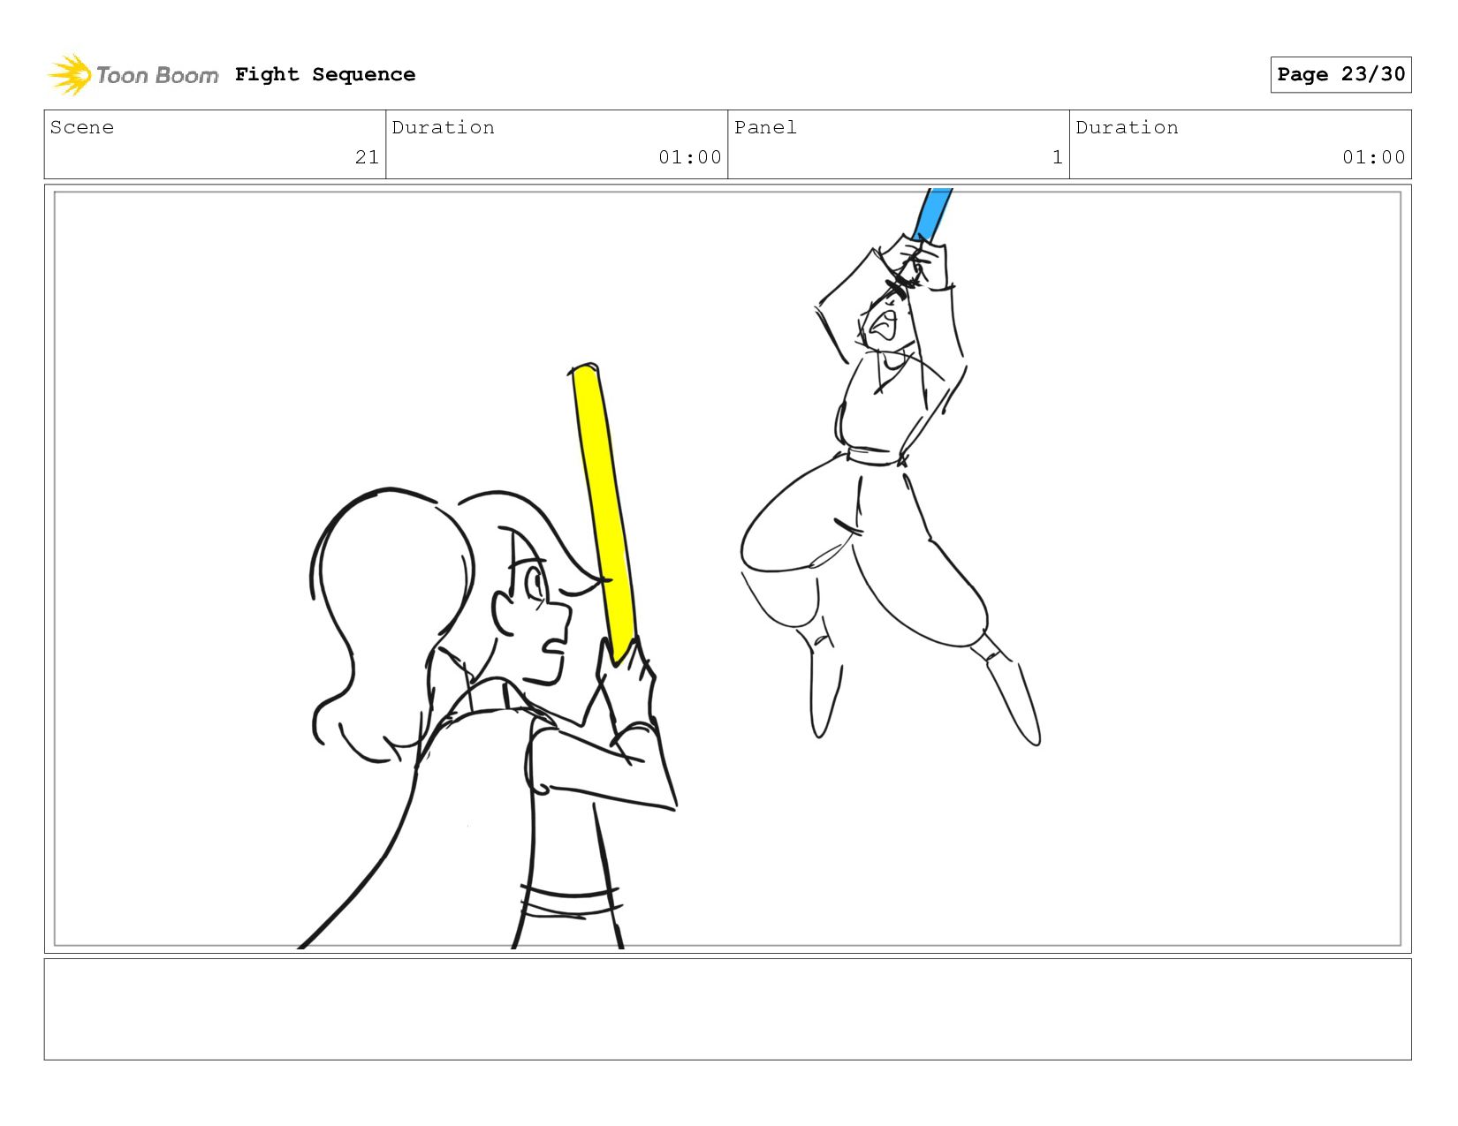Click the storyboard panel drawing
Screen dimensions: 1458x1126
[727, 569]
